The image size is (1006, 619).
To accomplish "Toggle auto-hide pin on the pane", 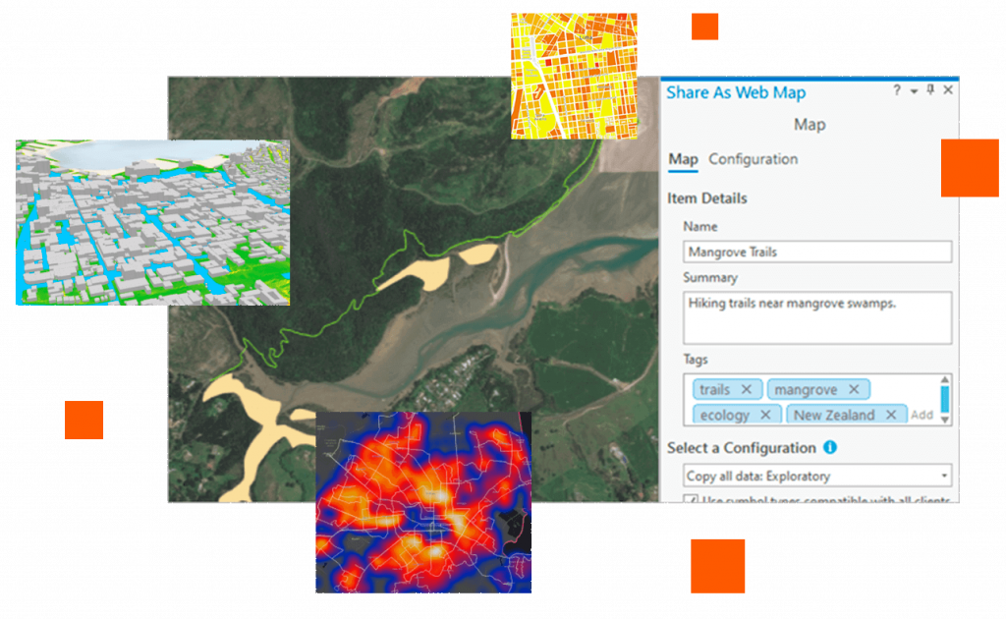I will tap(930, 90).
